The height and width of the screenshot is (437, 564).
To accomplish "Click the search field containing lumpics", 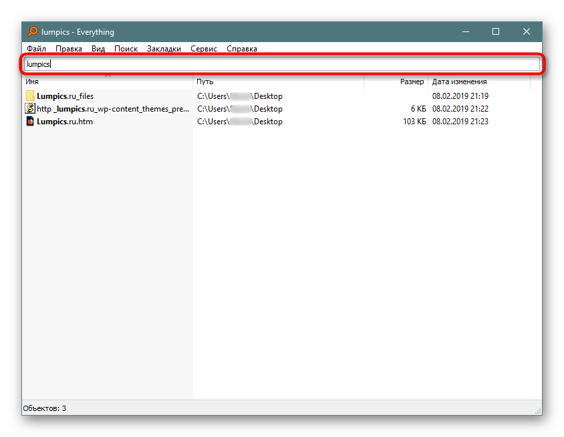I will pyautogui.click(x=282, y=64).
